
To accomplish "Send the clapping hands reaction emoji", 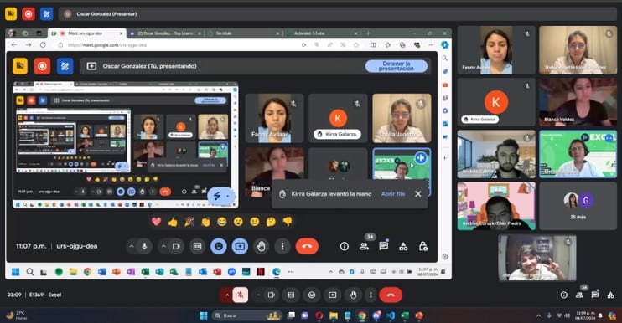I will click(x=205, y=222).
